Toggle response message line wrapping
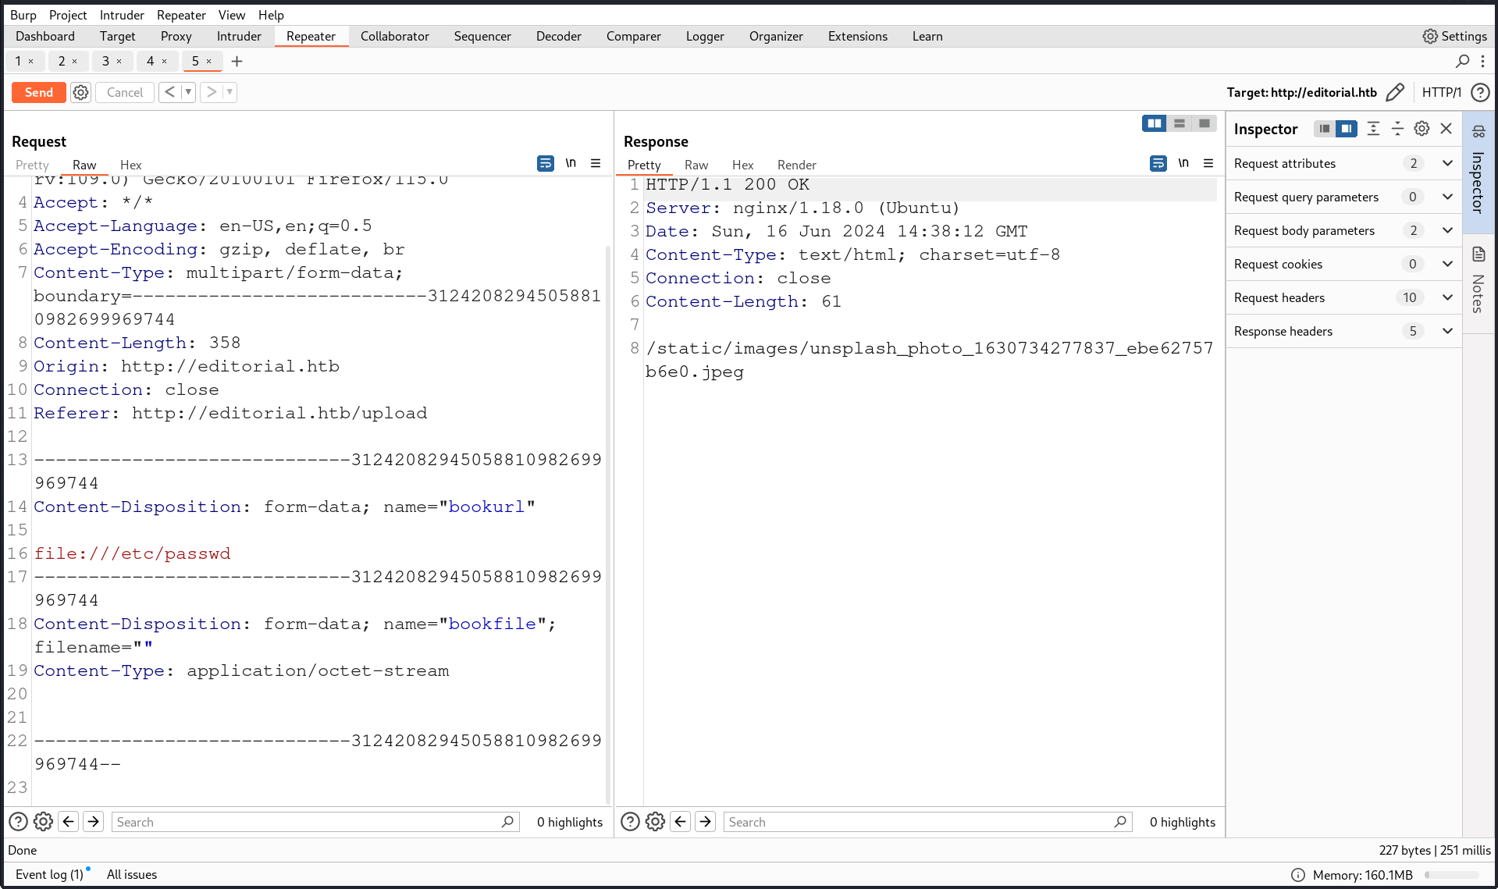Image resolution: width=1498 pixels, height=889 pixels. 1158,163
